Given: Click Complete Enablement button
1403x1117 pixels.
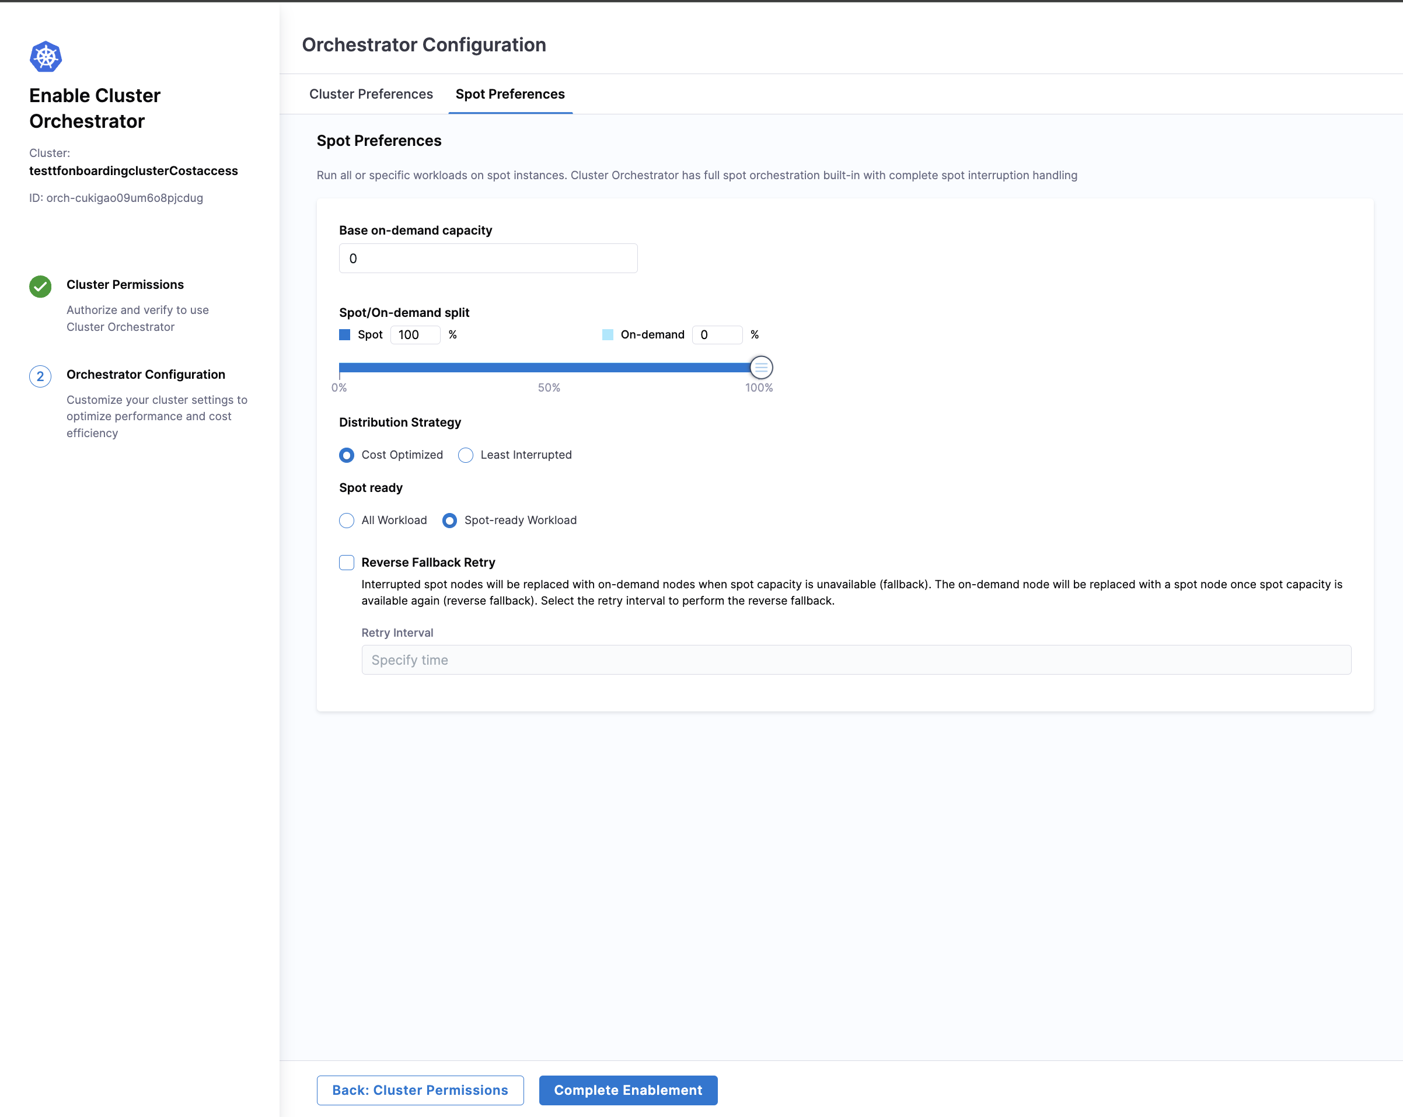Looking at the screenshot, I should [x=627, y=1090].
